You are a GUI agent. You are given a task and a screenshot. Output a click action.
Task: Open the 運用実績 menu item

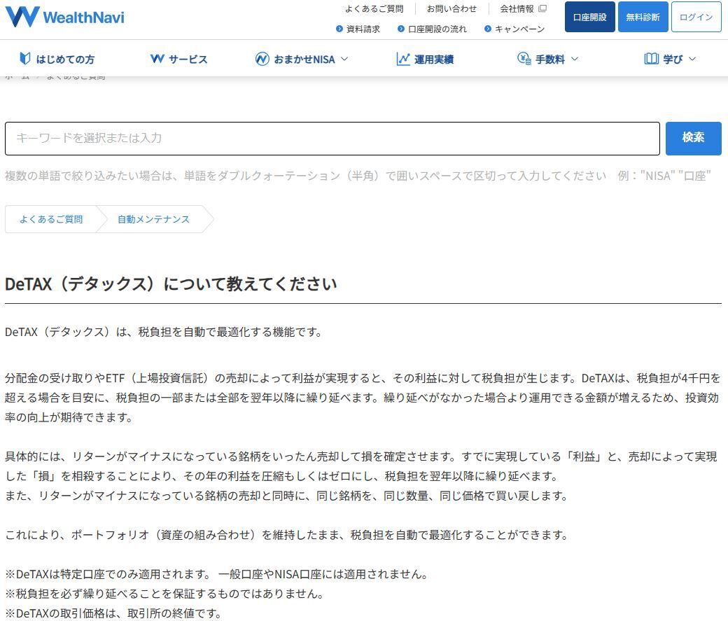tap(425, 59)
